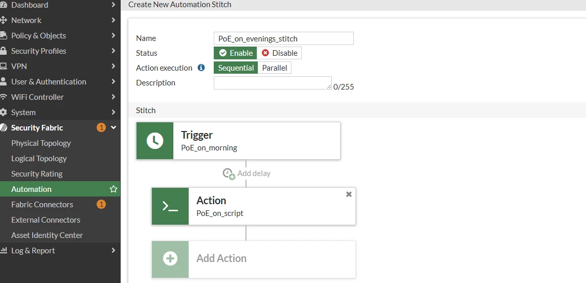This screenshot has width=586, height=283.
Task: Select the Automation menu item
Action: [x=60, y=189]
